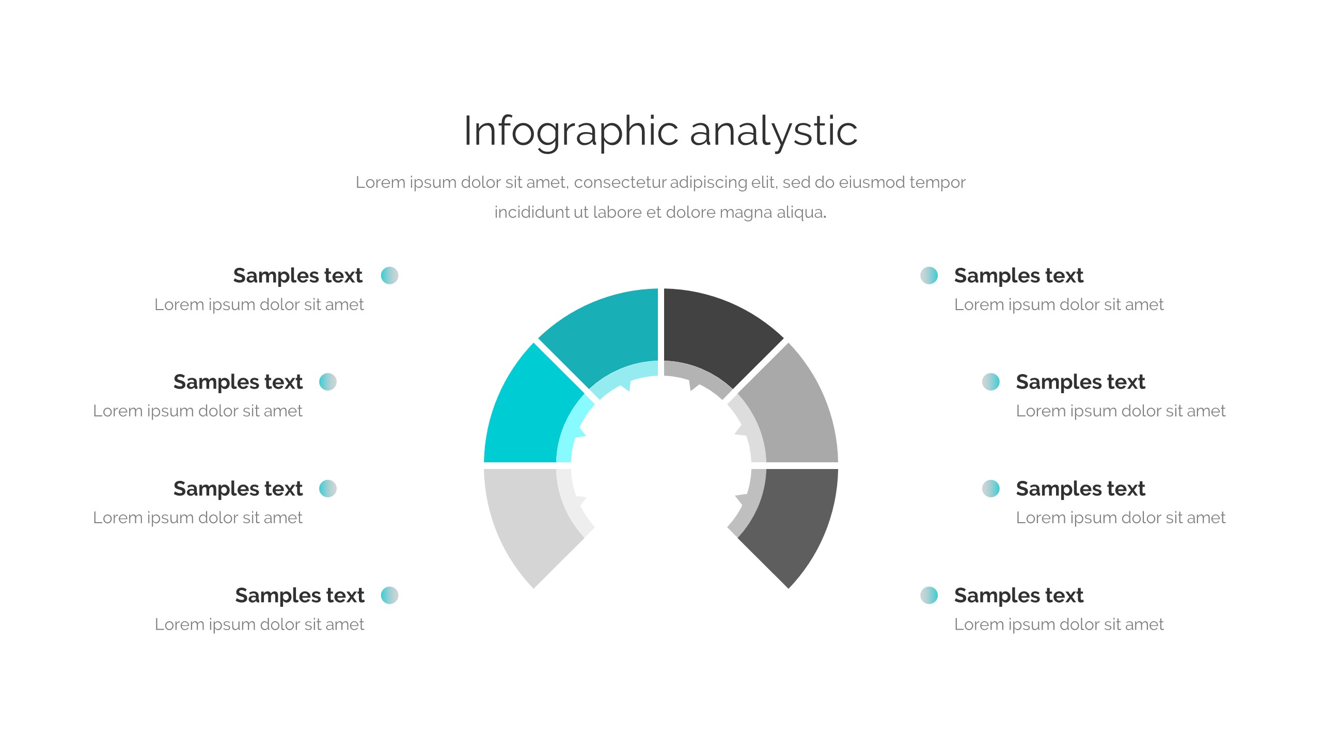Image resolution: width=1322 pixels, height=743 pixels.
Task: Select the bright cyan outer chart segment
Action: pyautogui.click(x=527, y=413)
